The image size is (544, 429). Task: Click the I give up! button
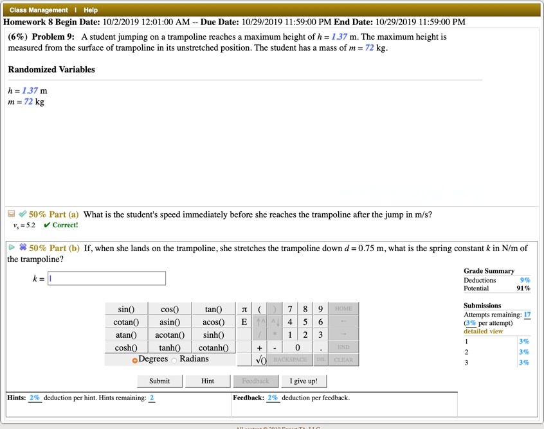(304, 381)
